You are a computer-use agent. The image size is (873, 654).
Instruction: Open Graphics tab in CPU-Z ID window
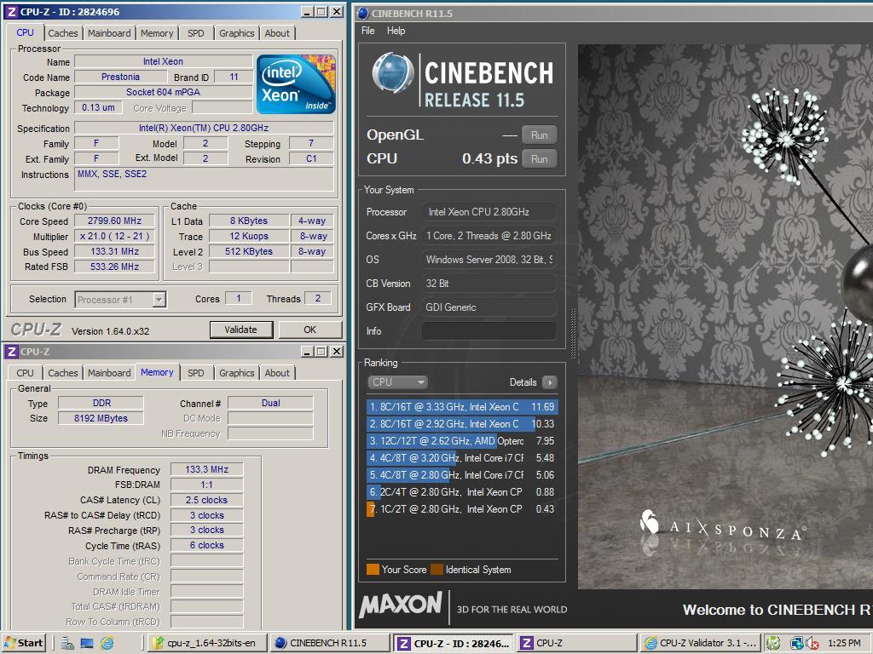pyautogui.click(x=237, y=33)
